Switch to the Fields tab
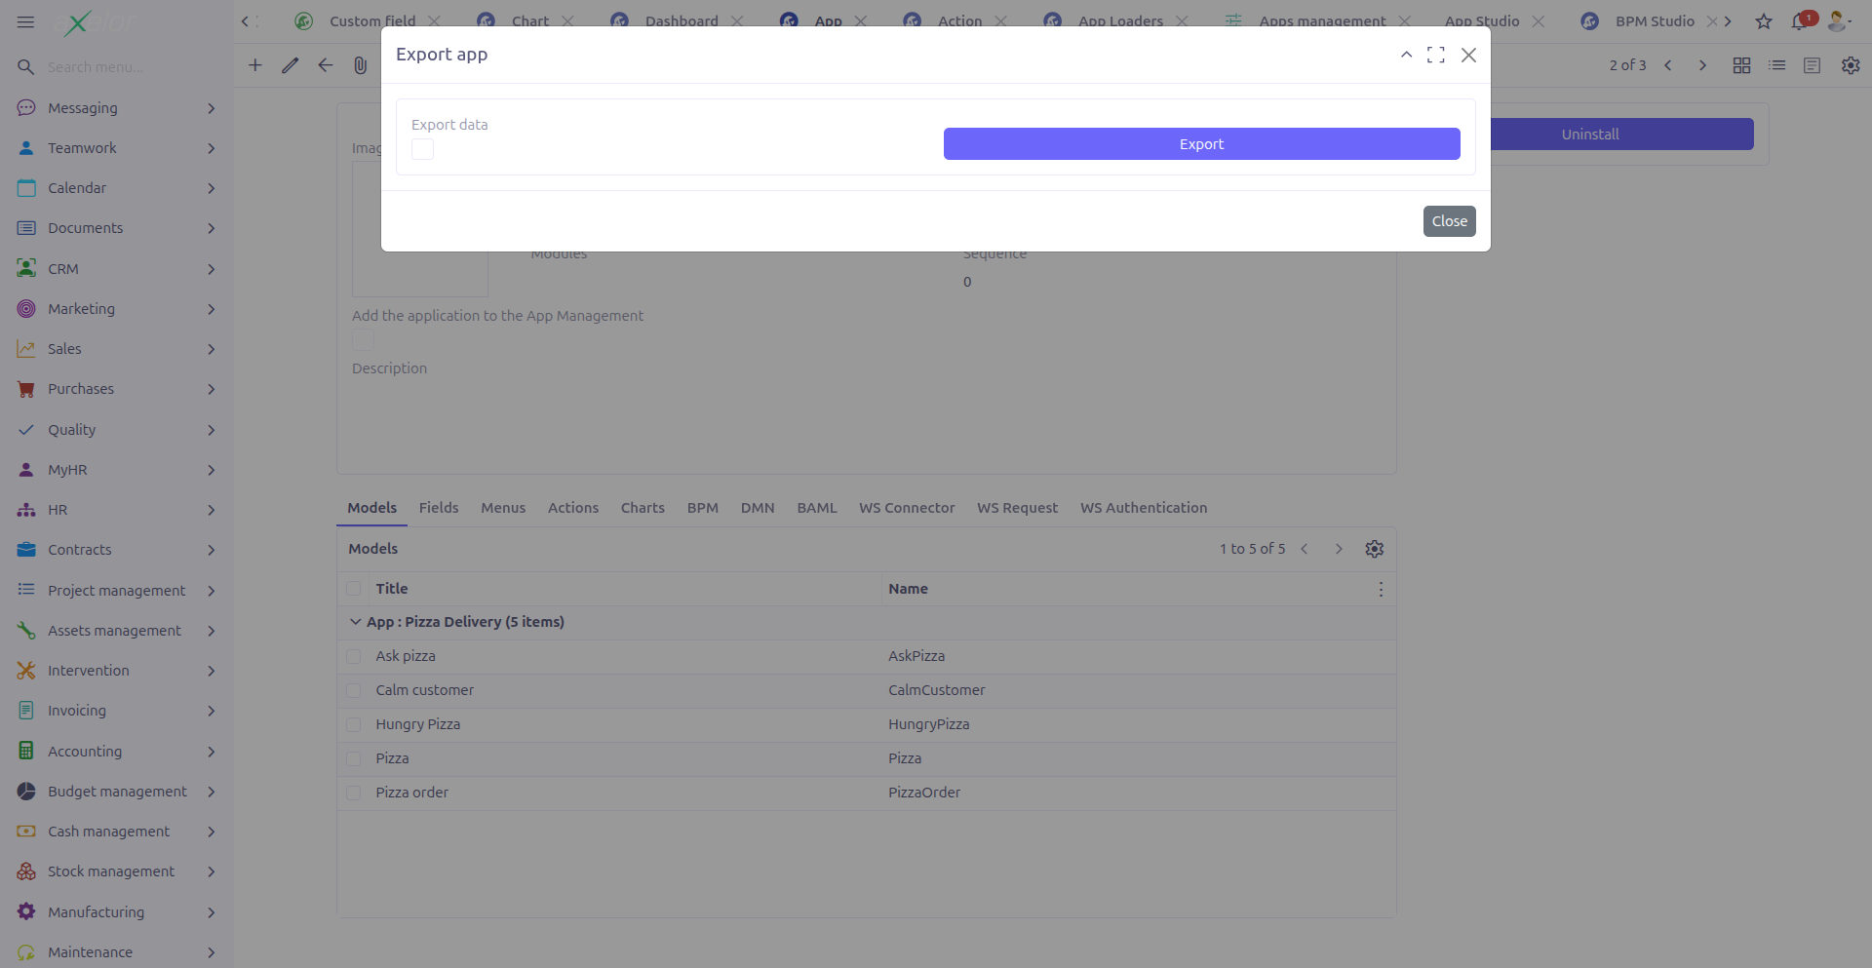This screenshot has width=1872, height=968. tap(438, 507)
